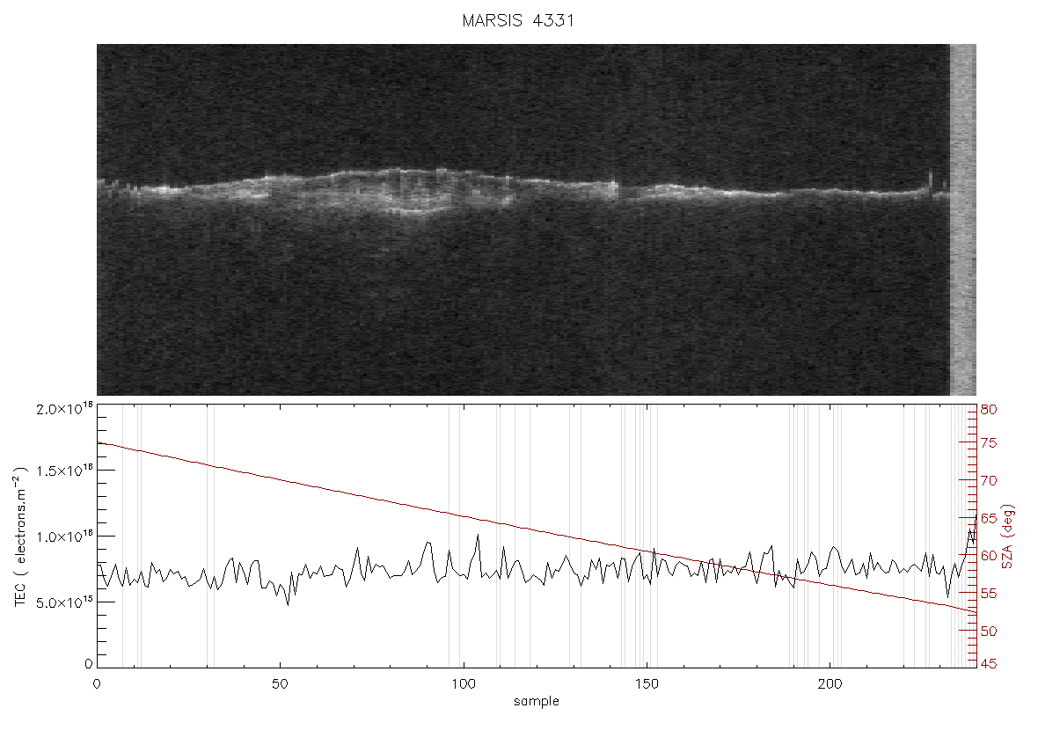Click the SZA tick label 70
This screenshot has width=1038, height=730.
pyautogui.click(x=989, y=480)
